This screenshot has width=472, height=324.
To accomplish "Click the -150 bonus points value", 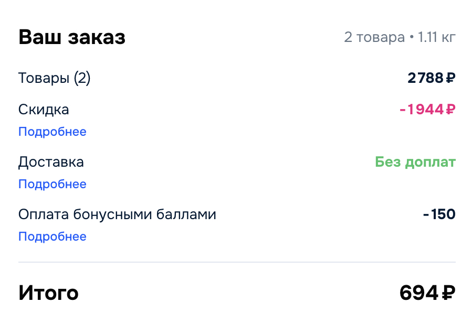I will [439, 214].
